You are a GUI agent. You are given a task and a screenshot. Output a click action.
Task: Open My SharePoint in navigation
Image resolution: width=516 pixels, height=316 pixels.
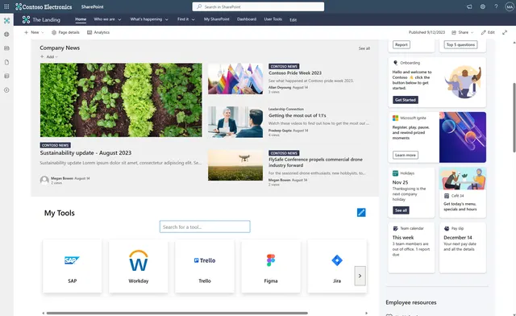[217, 19]
